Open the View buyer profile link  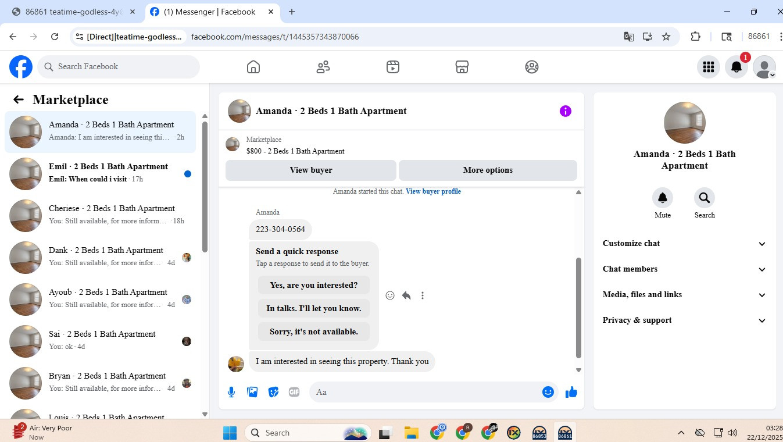tap(433, 191)
